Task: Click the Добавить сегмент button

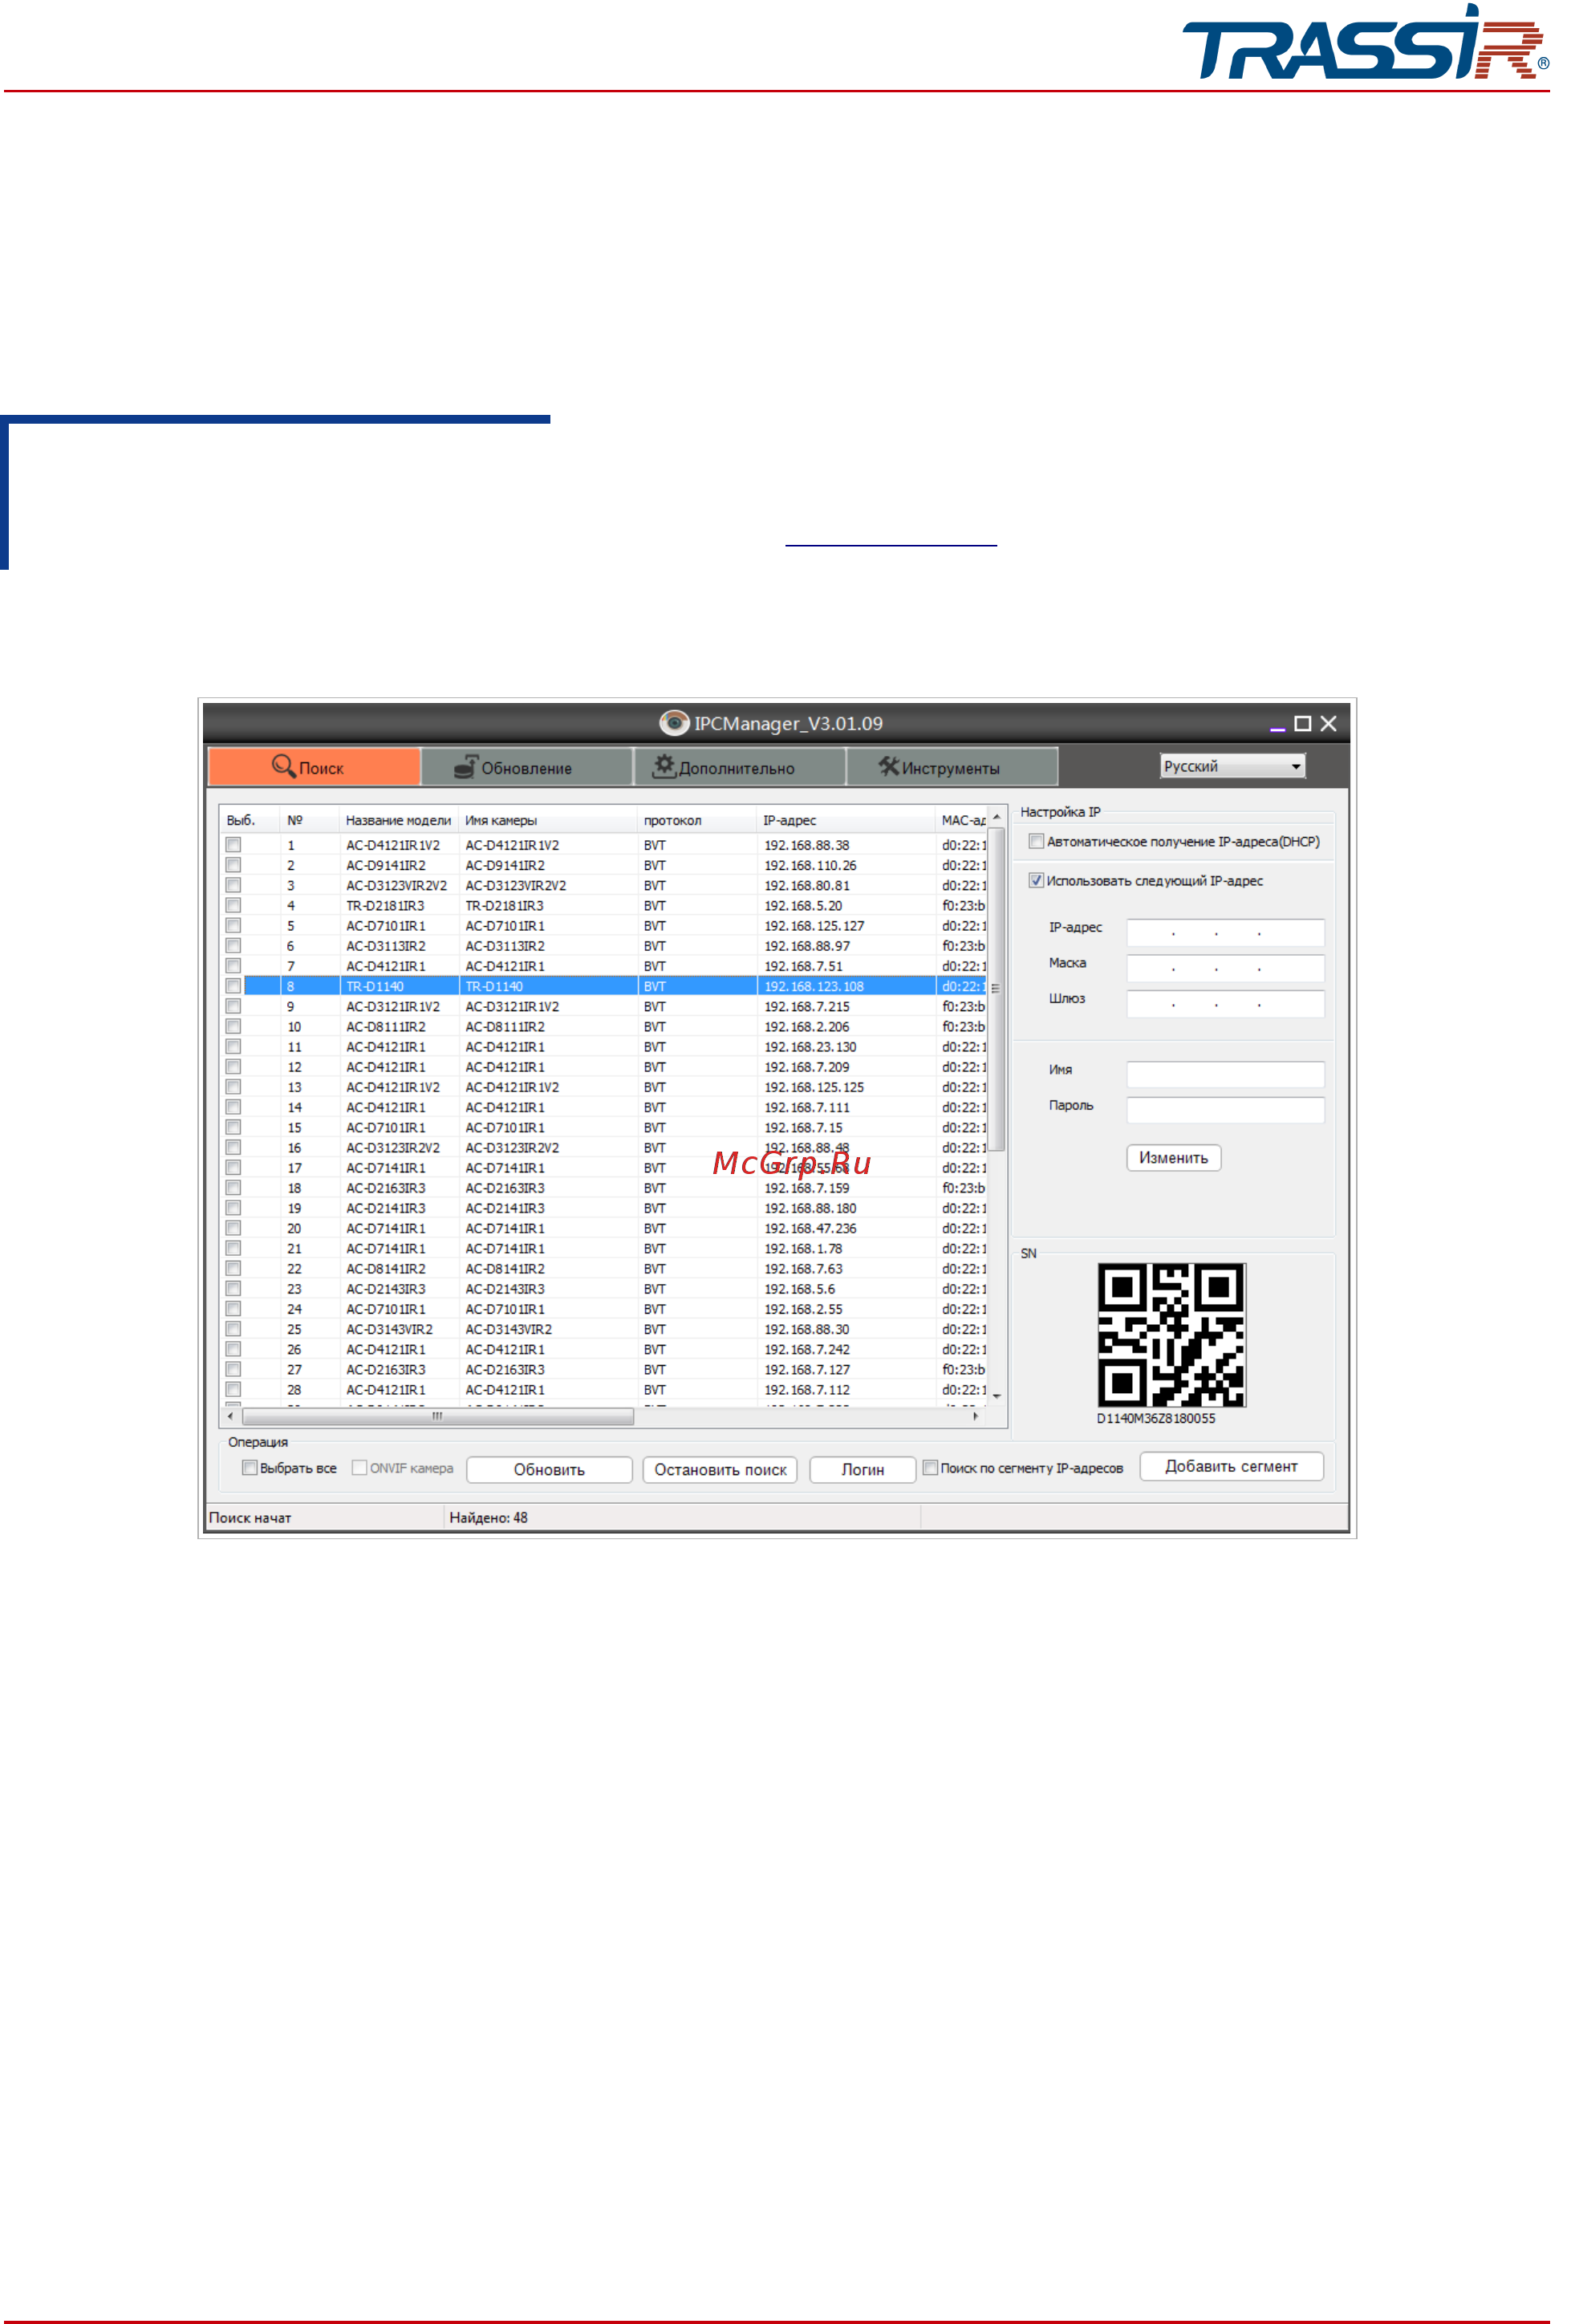Action: 1231,1466
